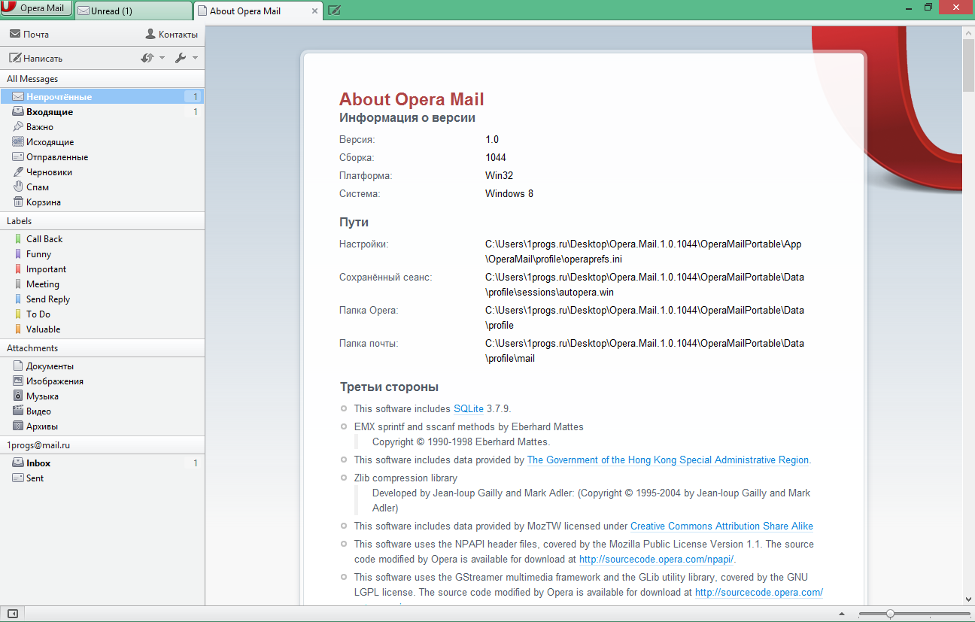Image resolution: width=975 pixels, height=622 pixels.
Task: Open the Корзина trash folder
Action: [102, 202]
